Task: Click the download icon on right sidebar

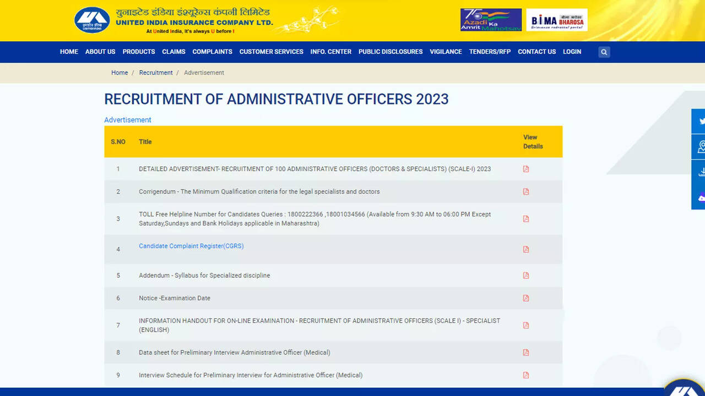Action: (701, 172)
